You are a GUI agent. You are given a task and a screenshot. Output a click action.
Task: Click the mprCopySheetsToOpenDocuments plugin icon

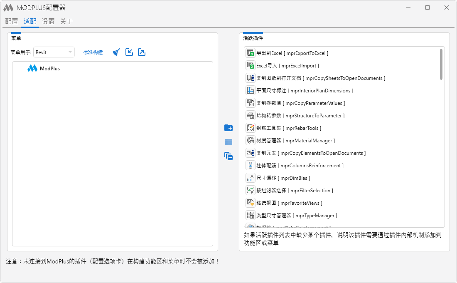tap(251, 78)
